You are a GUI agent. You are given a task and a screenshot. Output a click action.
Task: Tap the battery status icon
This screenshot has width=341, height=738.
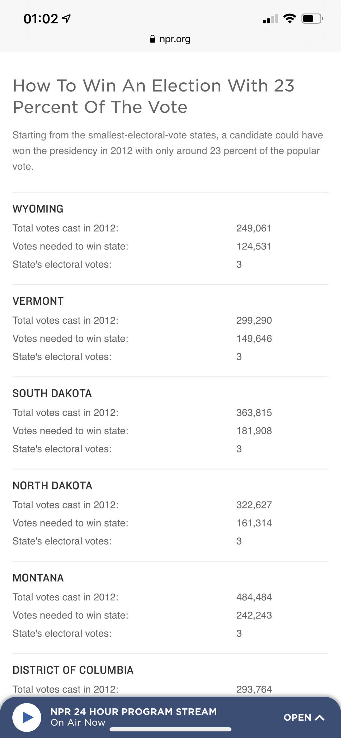tap(312, 19)
